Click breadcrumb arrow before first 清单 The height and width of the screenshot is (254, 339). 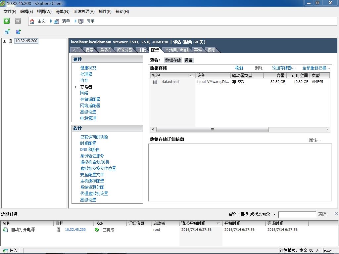[51, 21]
